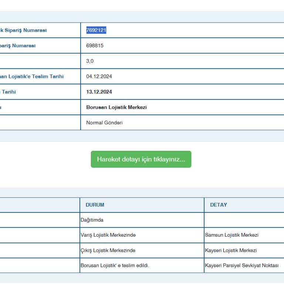284x284 pixels.
Task: Click the Kayseri Lojistik Merkezi detail
Action: point(231,250)
